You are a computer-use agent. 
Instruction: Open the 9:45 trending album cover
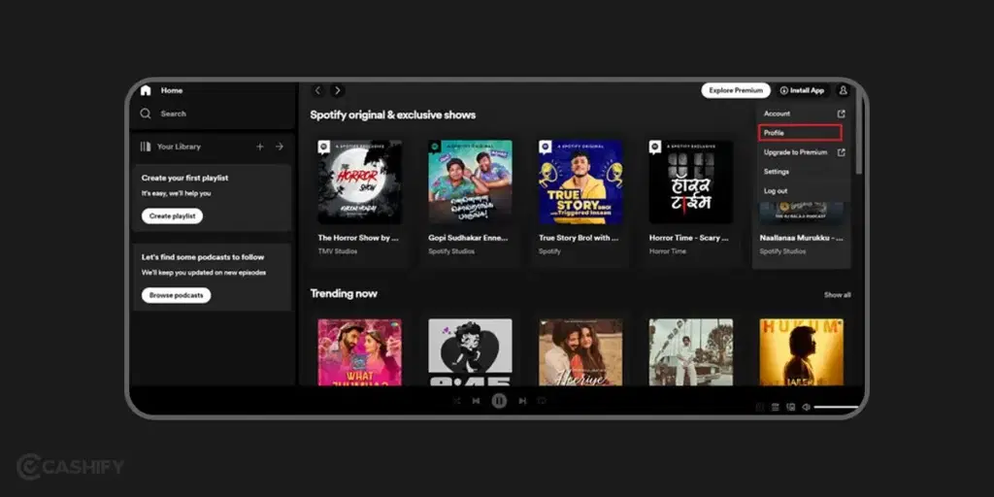coord(470,352)
